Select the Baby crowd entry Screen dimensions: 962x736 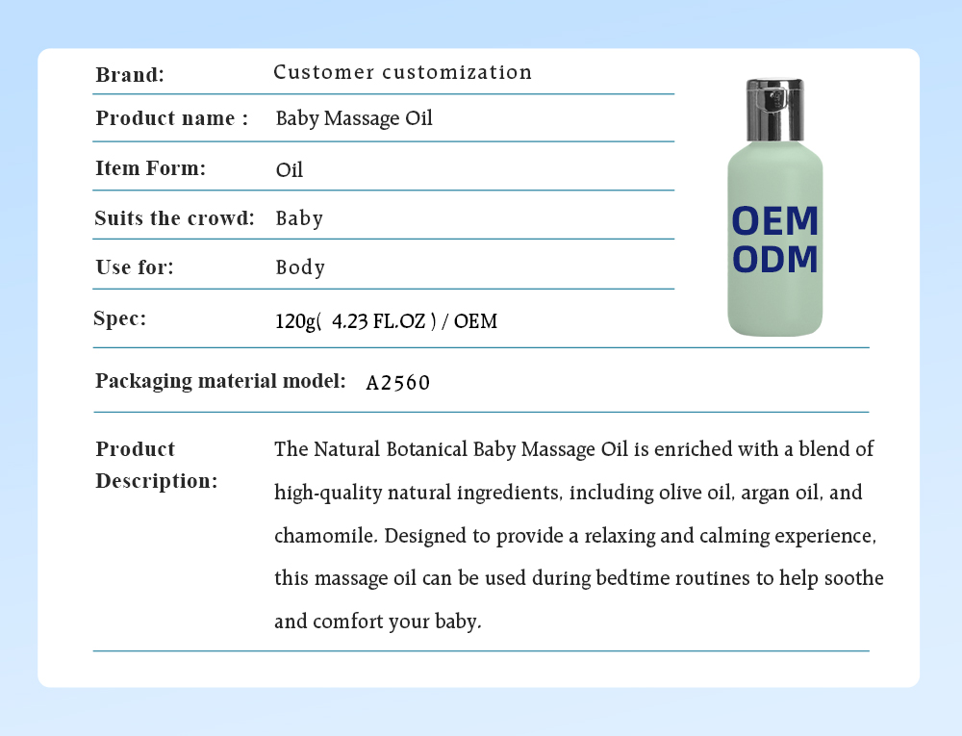click(x=299, y=218)
